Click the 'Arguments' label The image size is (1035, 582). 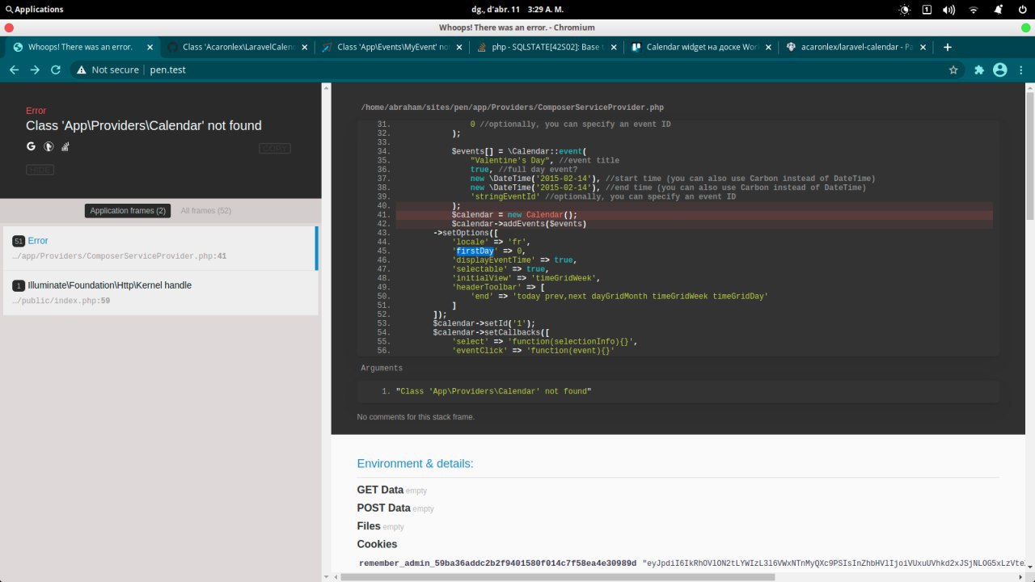click(382, 368)
